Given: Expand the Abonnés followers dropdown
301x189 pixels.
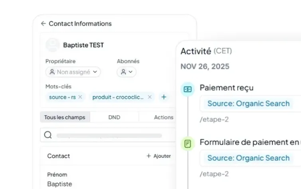Looking at the screenshot, I should coord(127,72).
